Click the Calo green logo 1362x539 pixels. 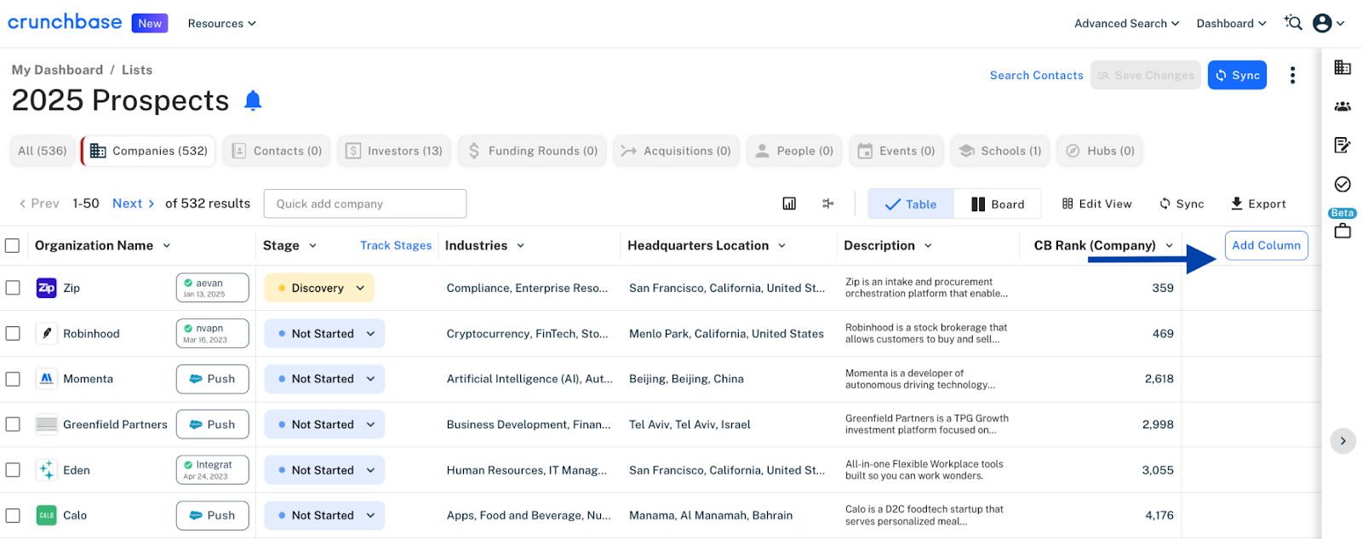(47, 515)
